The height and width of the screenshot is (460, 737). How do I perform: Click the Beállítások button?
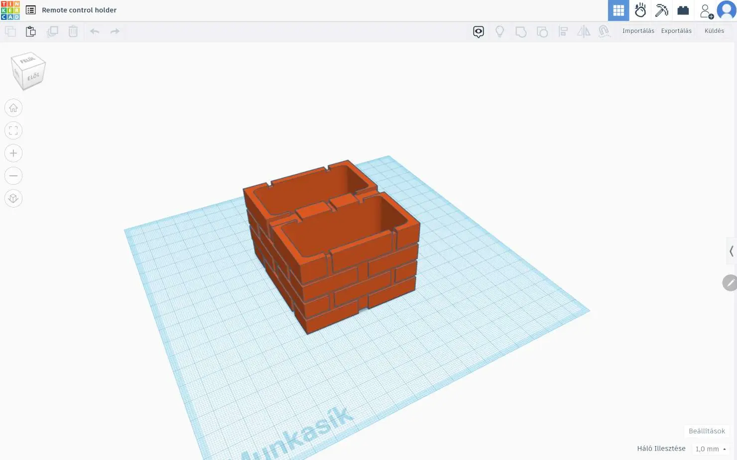[x=707, y=431]
